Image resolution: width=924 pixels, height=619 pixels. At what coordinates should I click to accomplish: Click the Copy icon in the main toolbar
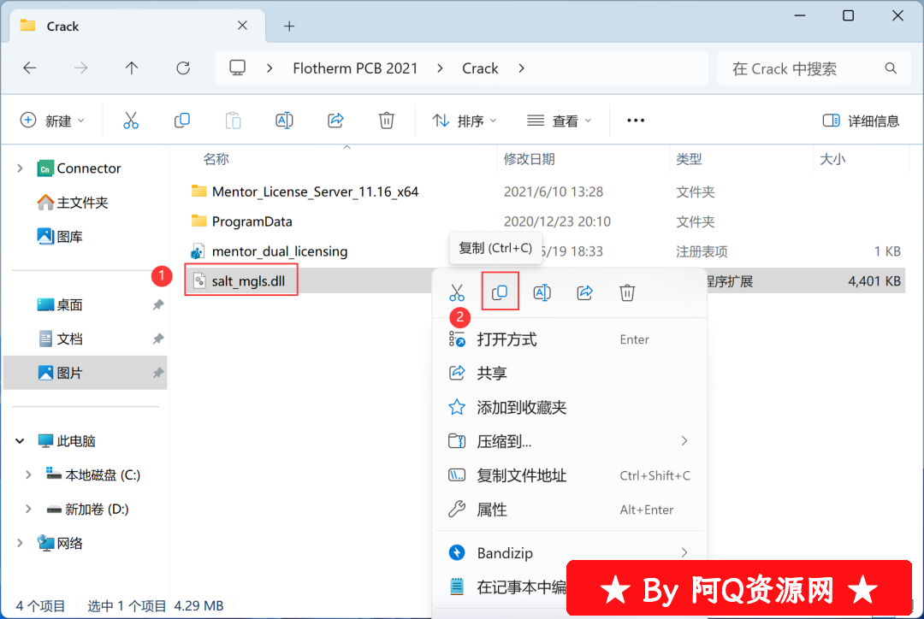pyautogui.click(x=182, y=121)
